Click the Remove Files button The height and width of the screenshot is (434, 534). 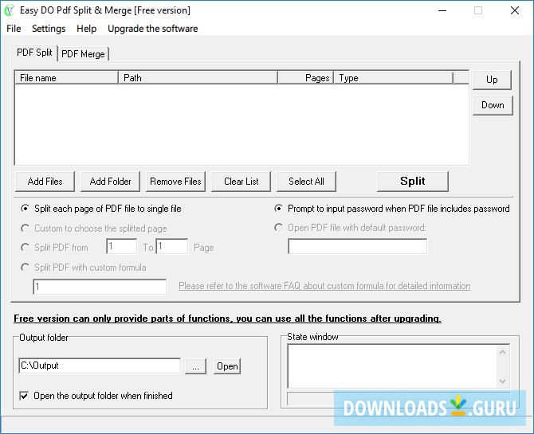pyautogui.click(x=175, y=182)
